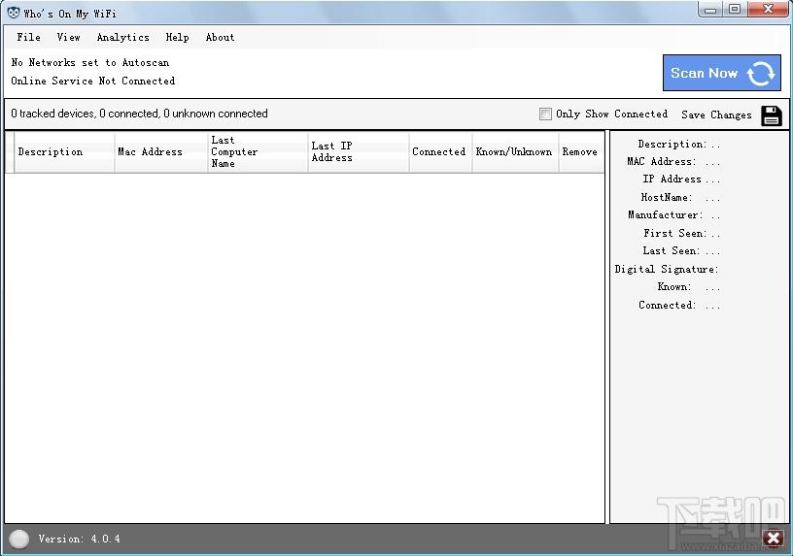Click the gray status circle indicator
This screenshot has height=556, width=793.
[x=18, y=539]
